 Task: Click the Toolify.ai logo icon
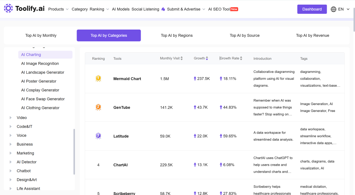8,8
